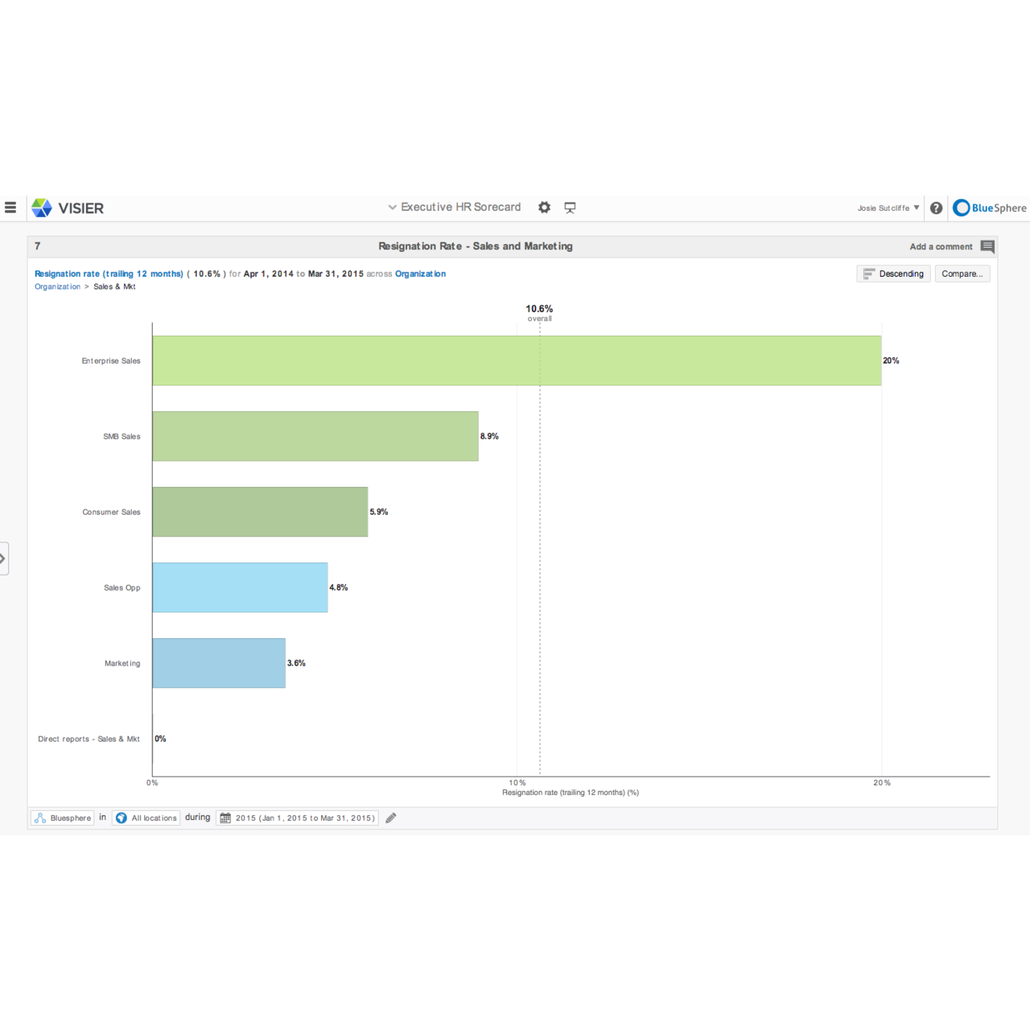Image resolution: width=1030 pixels, height=1030 pixels.
Task: Select the Enterprise Sales bar
Action: point(515,360)
